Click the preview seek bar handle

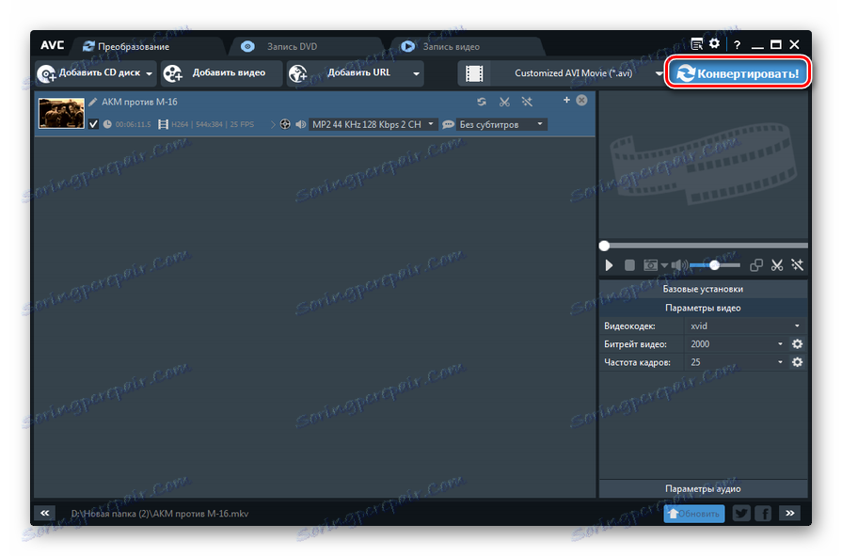tap(605, 246)
